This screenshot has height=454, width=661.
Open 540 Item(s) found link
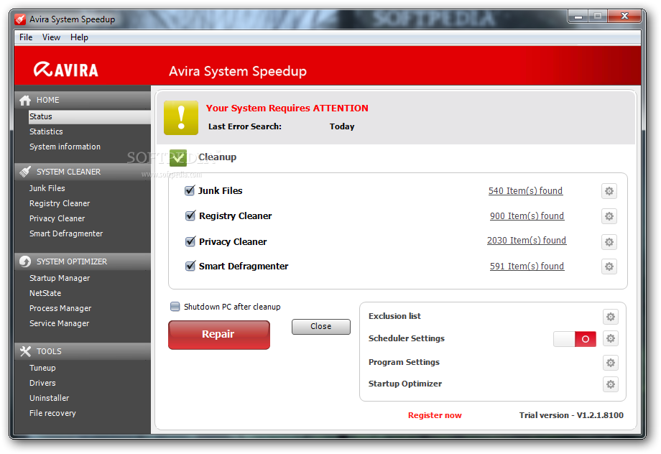pos(525,191)
